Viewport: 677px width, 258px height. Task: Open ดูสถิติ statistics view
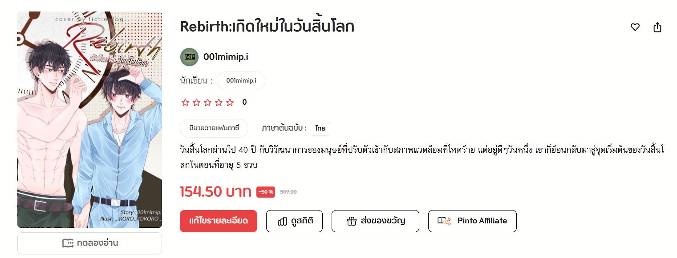pyautogui.click(x=294, y=221)
